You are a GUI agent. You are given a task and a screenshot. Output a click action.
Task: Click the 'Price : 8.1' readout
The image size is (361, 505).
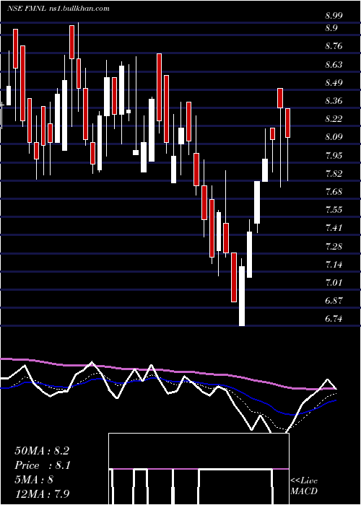43,465
